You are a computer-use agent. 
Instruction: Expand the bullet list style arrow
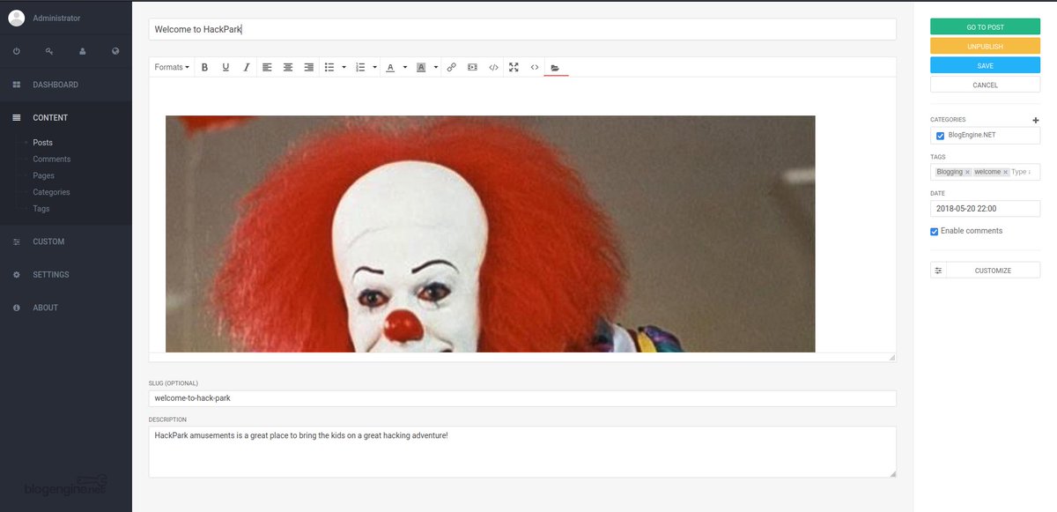pos(344,67)
